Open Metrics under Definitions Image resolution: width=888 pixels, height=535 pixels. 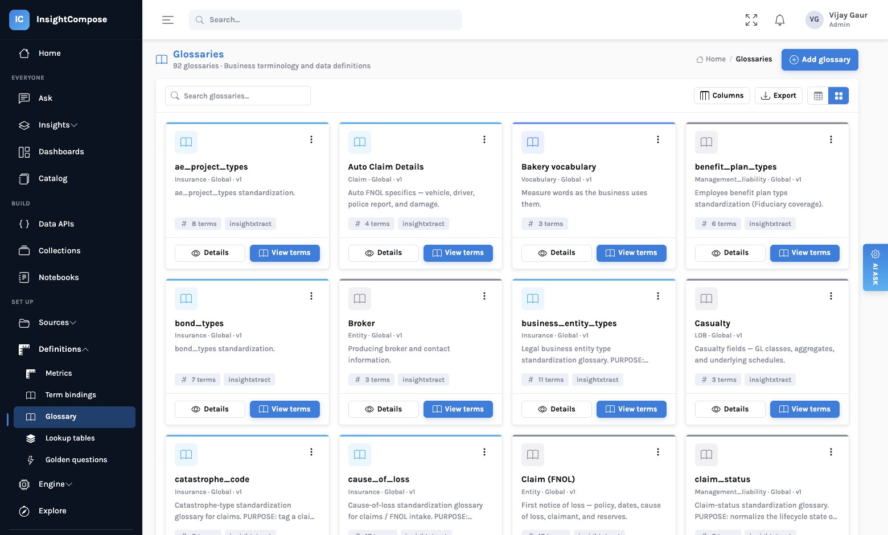coord(75,373)
